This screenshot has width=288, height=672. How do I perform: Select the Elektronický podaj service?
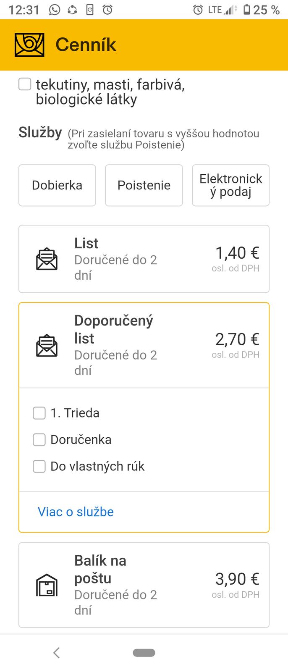(230, 185)
